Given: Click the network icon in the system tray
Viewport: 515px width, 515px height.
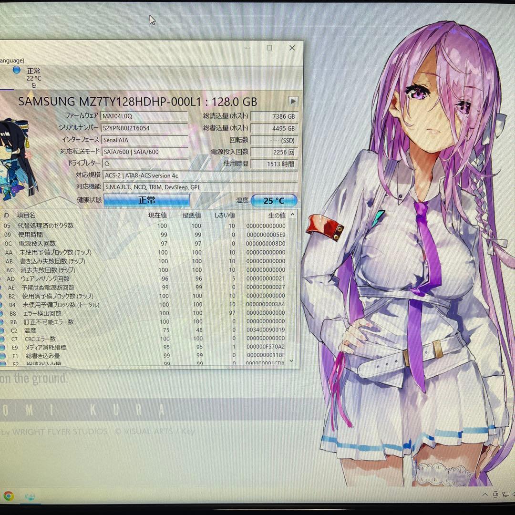Looking at the screenshot, I should pyautogui.click(x=505, y=494).
